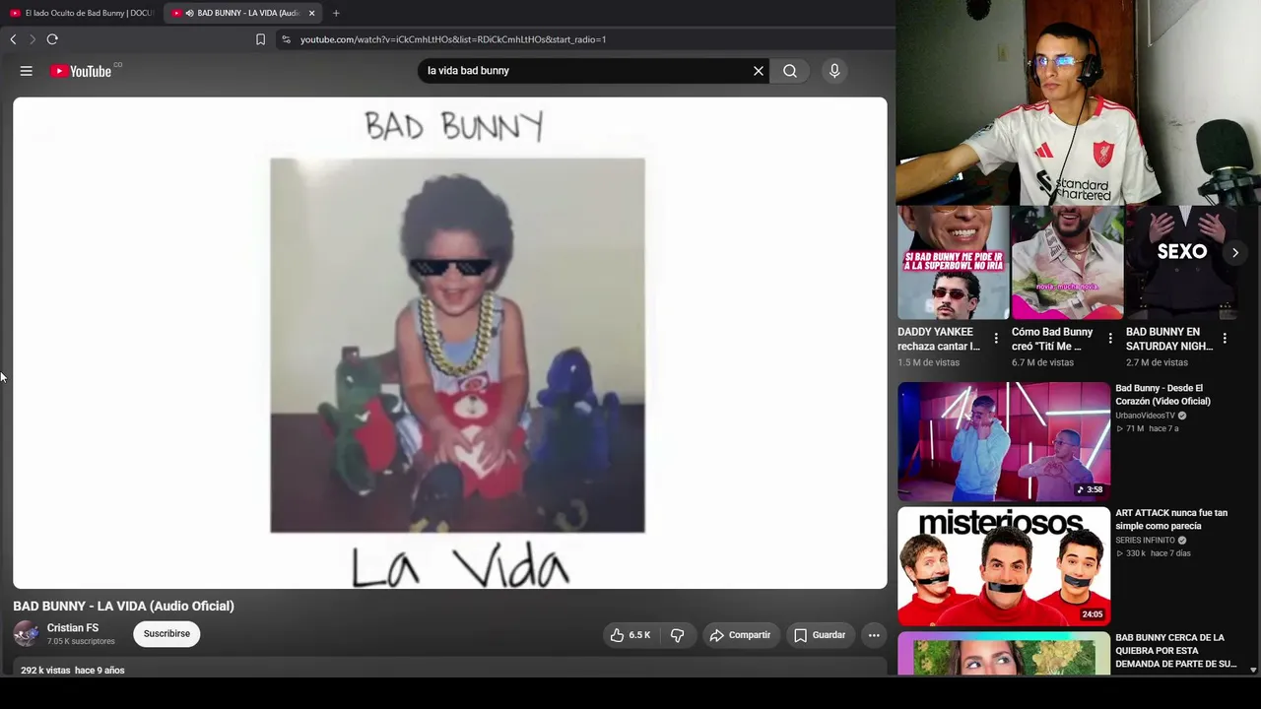View site information icon beside the URL
1261x709 pixels.
(x=286, y=39)
